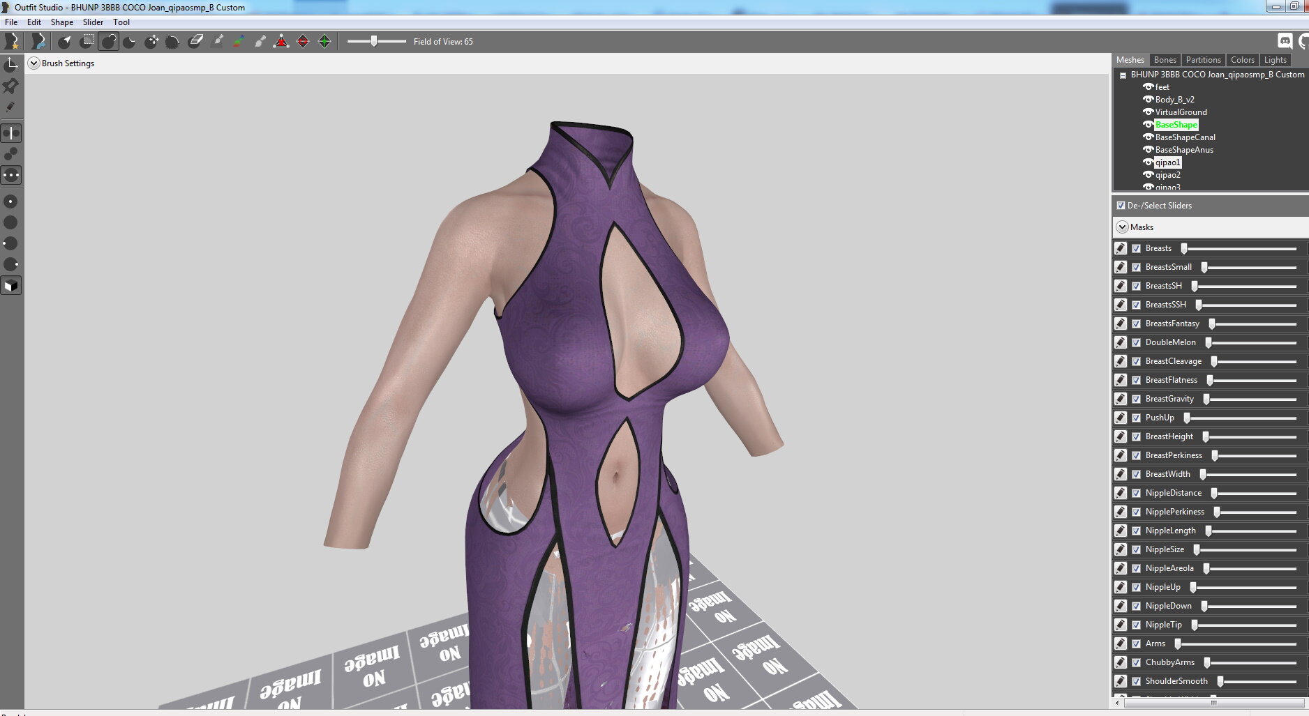Choose the Mask brush tool
Screen dimensions: 1309x716
[x=87, y=42]
